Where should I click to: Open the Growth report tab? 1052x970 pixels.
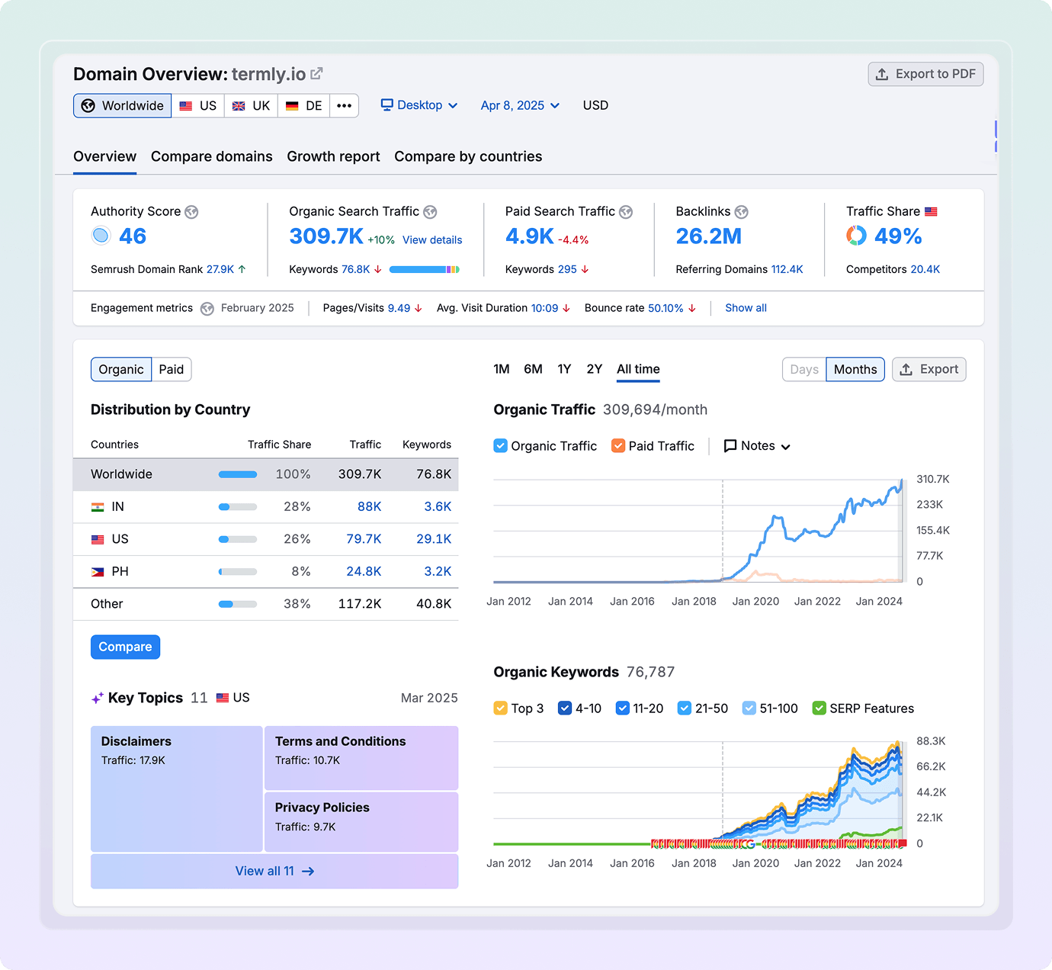pyautogui.click(x=333, y=156)
